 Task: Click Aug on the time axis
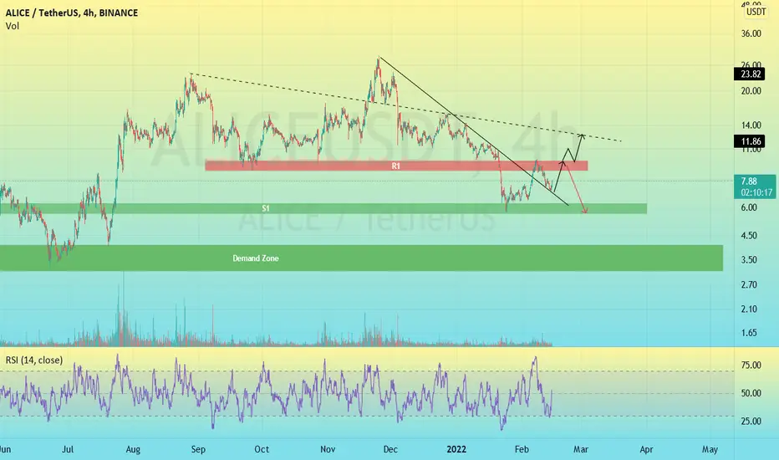(x=133, y=449)
